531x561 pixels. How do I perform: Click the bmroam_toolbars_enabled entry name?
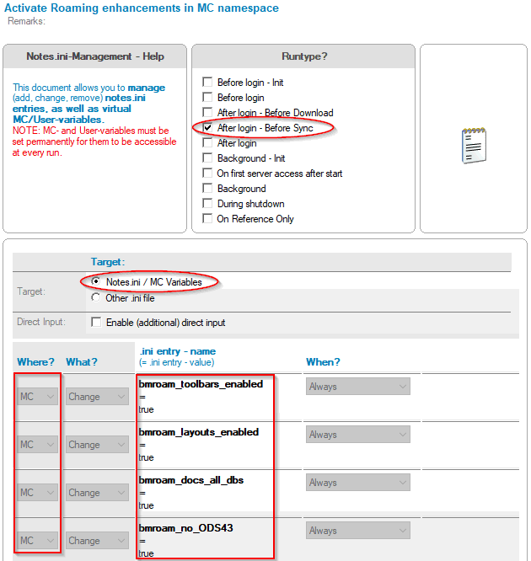[201, 384]
